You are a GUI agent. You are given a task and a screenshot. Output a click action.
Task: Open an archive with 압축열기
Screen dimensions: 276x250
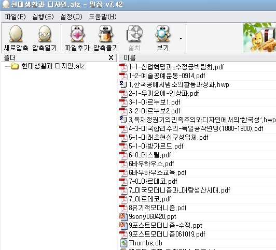(45, 38)
